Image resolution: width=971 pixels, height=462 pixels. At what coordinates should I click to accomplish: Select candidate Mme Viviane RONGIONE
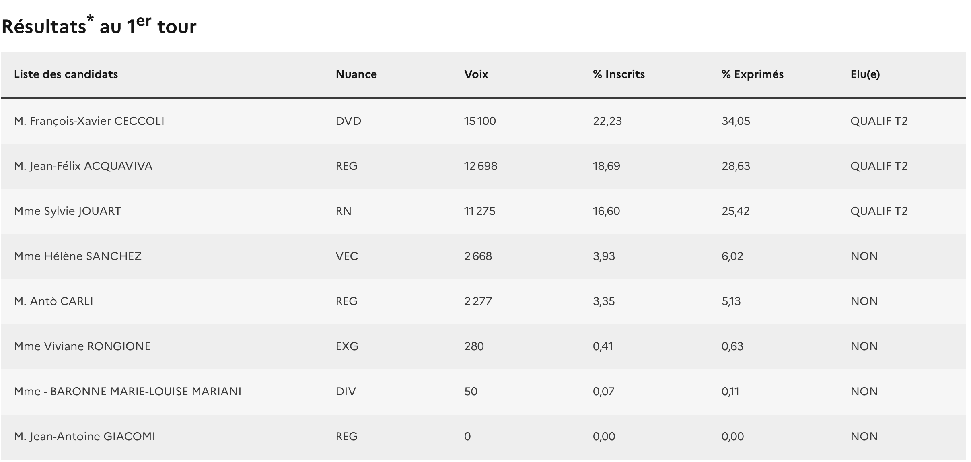(82, 346)
